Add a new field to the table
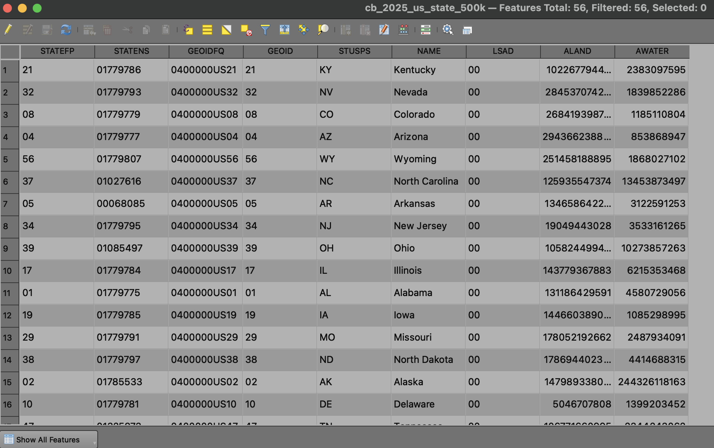 coord(345,30)
